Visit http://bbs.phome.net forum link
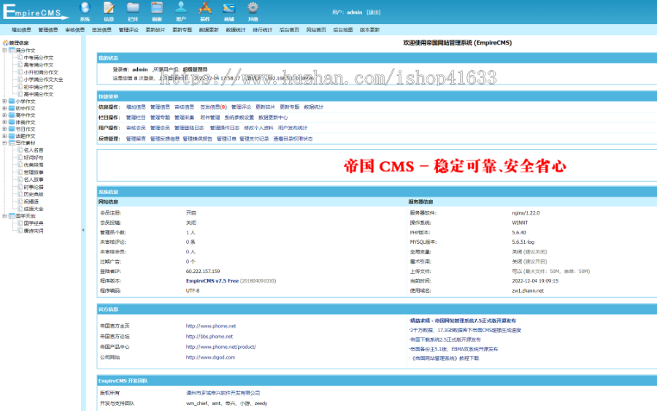 click(x=209, y=337)
